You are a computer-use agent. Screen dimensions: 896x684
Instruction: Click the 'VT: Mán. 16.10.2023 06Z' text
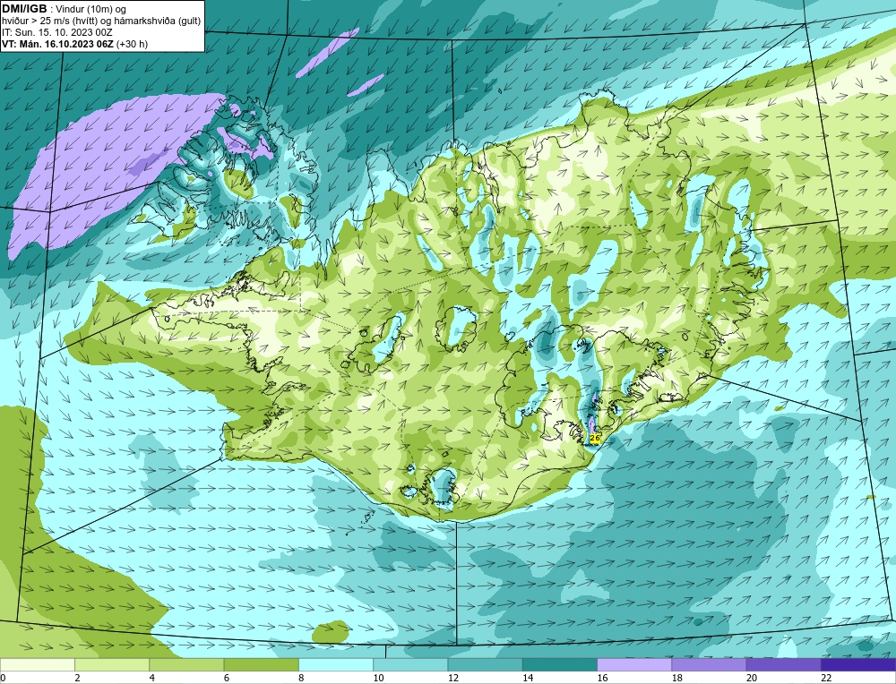(57, 43)
